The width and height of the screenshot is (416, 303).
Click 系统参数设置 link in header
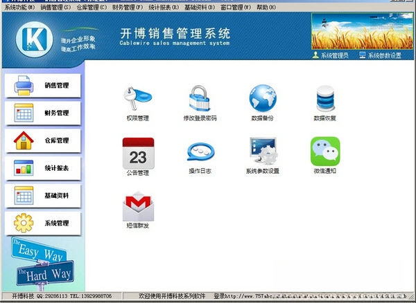385,55
